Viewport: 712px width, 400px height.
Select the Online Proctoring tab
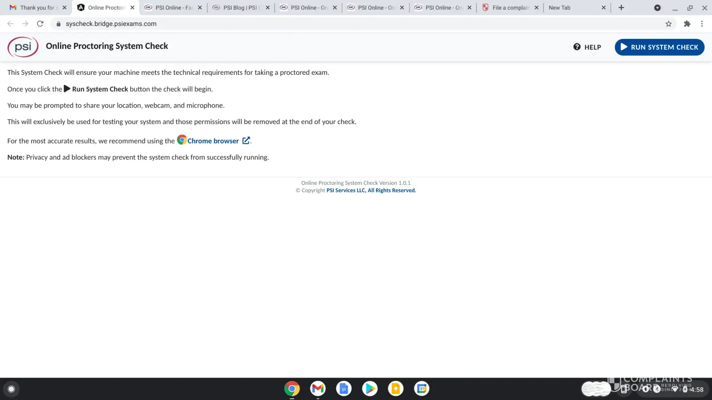click(106, 8)
